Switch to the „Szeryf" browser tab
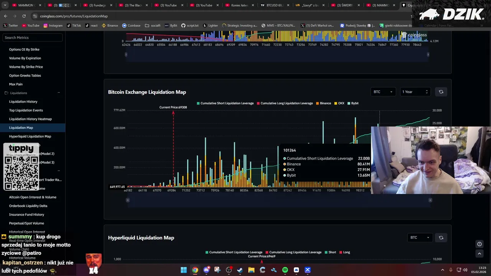 point(309,5)
